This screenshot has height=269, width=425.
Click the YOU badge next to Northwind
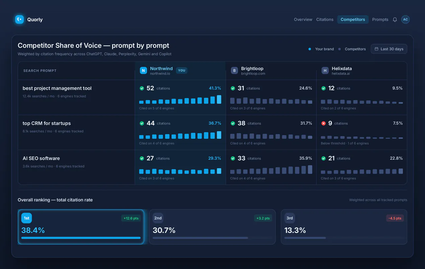pos(182,70)
